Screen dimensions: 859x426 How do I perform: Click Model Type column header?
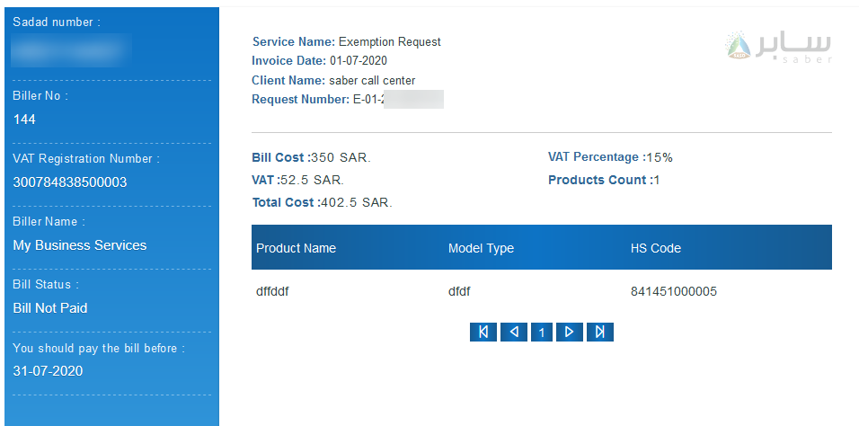click(x=481, y=248)
